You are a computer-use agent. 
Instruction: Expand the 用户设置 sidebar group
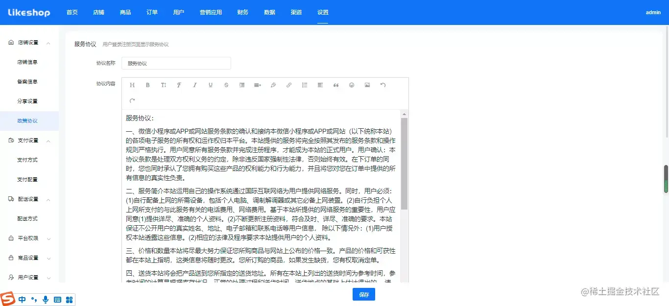[x=29, y=277]
